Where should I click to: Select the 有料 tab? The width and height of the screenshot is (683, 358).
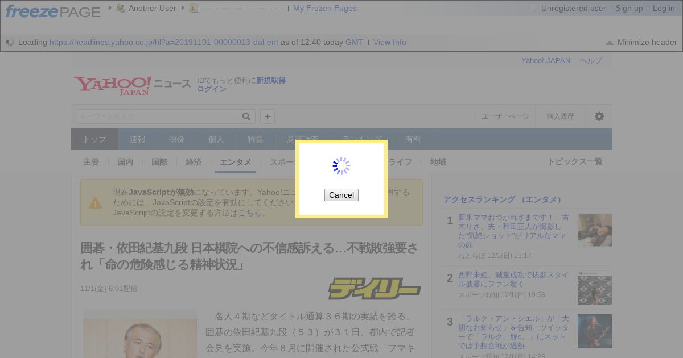click(413, 139)
